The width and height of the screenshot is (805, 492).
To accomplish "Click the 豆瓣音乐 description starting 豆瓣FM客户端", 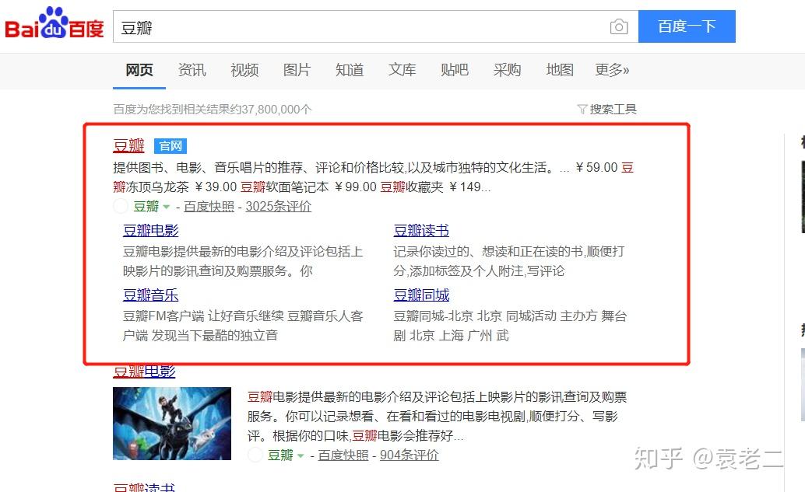I will (x=243, y=326).
